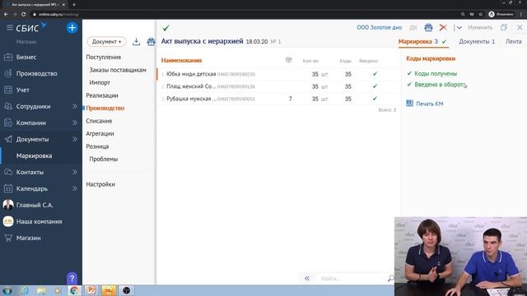Click the blue plus create button

[x=72, y=27]
